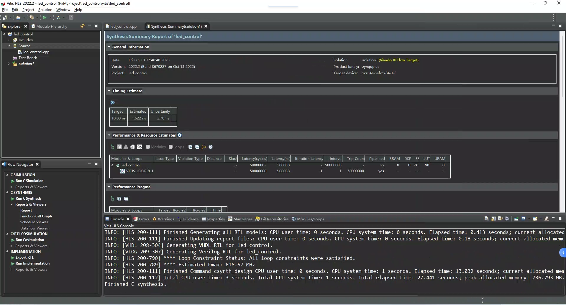Click Open Console icon
Viewport: 566px width, 305px height.
(x=535, y=219)
